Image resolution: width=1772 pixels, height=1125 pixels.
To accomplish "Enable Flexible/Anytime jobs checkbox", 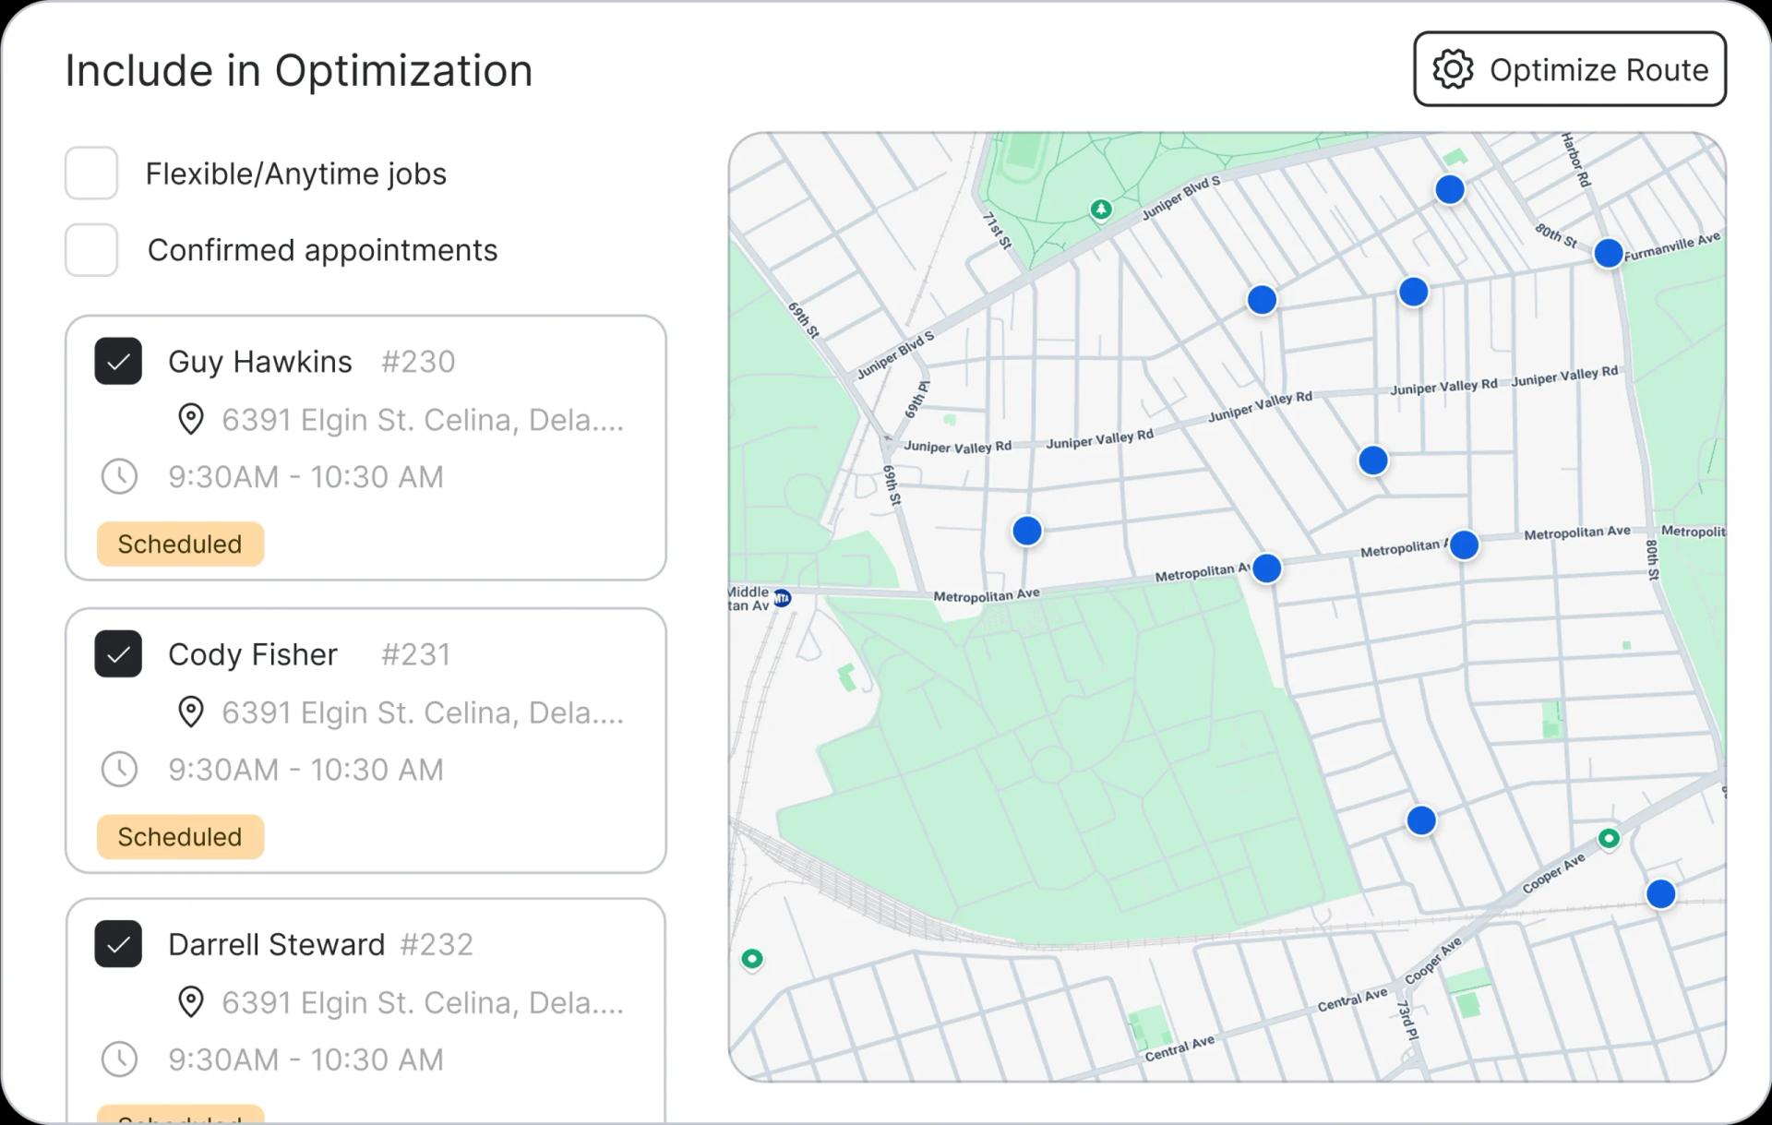I will click(x=91, y=173).
